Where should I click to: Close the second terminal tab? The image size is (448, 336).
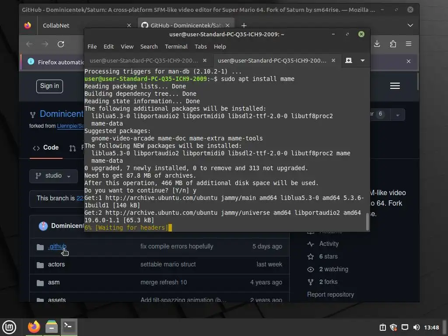[333, 60]
